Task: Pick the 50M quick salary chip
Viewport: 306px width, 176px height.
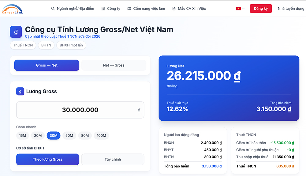Action: pos(69,136)
